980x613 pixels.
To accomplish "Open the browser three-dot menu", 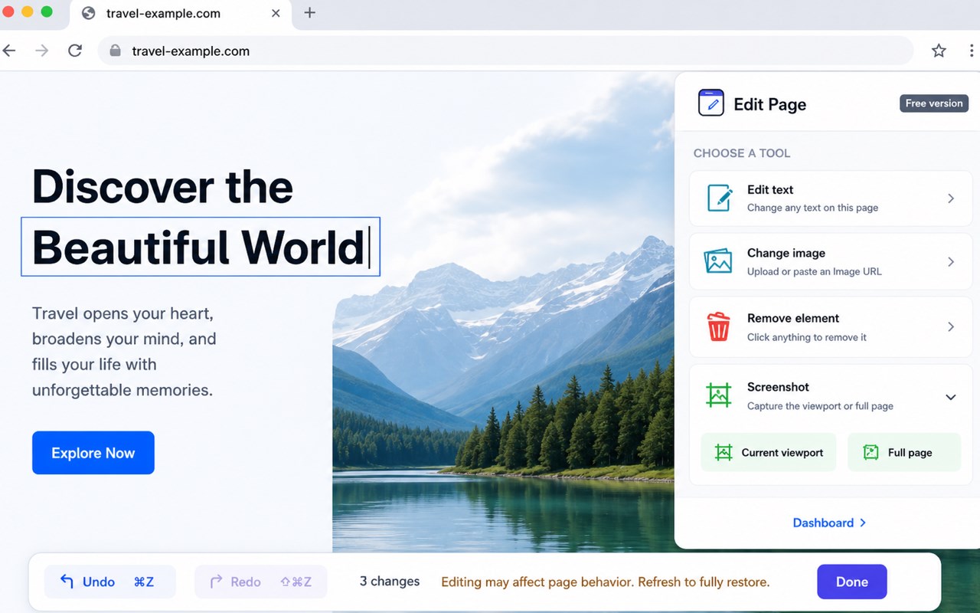I will click(971, 51).
